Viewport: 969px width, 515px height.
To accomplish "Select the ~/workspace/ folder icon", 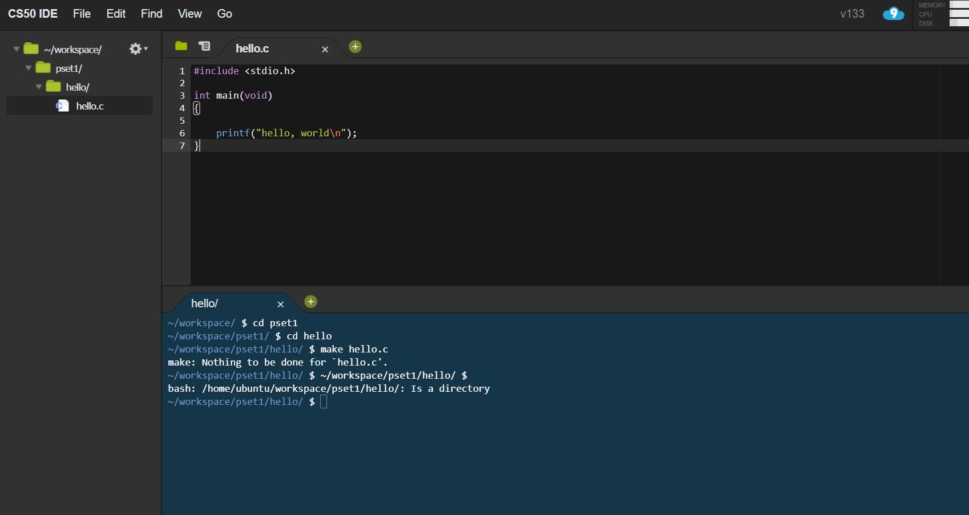I will tap(31, 49).
